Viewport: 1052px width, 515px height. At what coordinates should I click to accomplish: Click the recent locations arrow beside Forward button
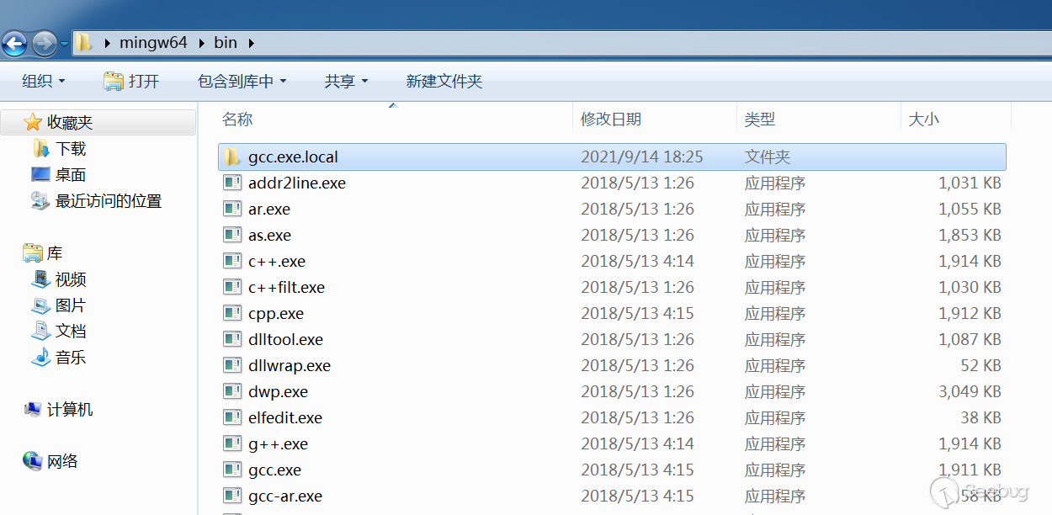(x=65, y=42)
